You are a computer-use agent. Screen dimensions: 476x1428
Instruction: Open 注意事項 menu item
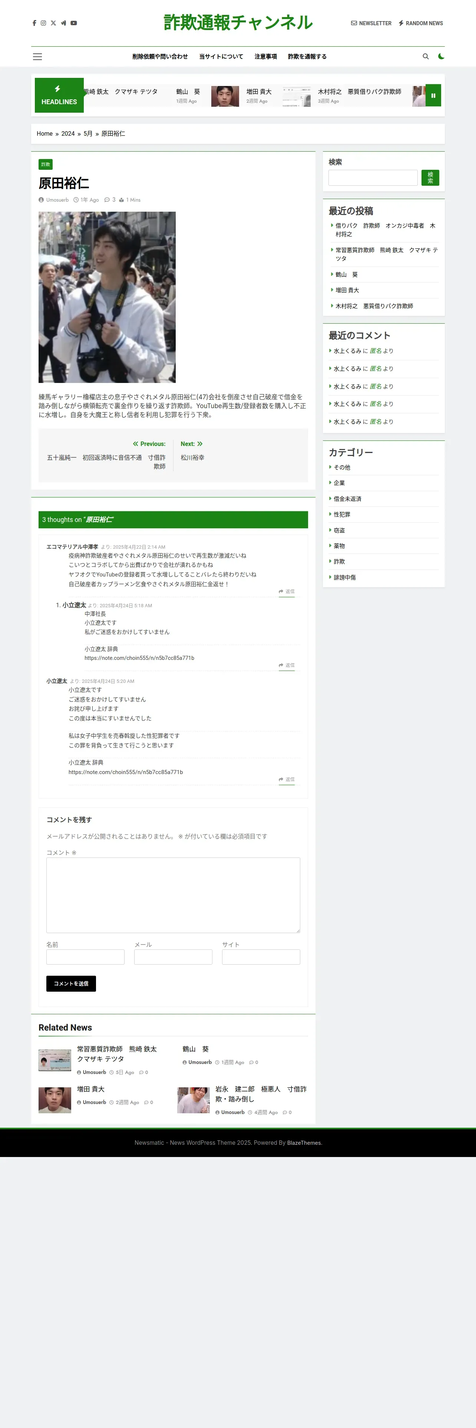pos(265,57)
